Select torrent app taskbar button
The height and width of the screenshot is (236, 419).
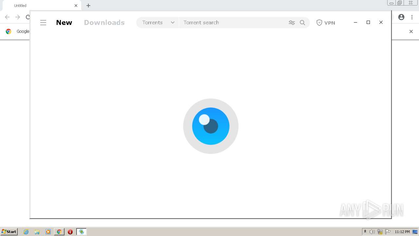pos(82,232)
